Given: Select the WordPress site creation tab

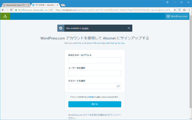Looking at the screenshot, I should 44,5.
